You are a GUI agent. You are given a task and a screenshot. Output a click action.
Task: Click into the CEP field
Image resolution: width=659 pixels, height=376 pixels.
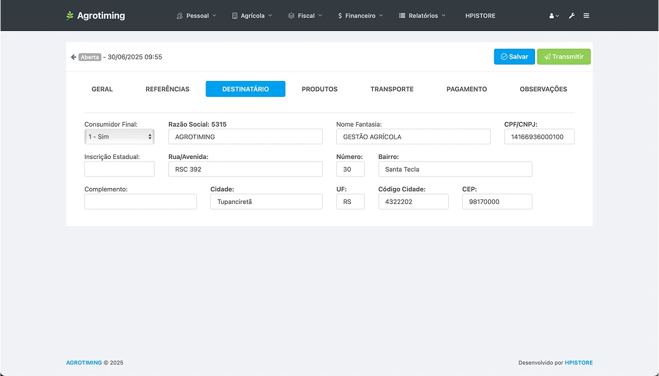[497, 202]
